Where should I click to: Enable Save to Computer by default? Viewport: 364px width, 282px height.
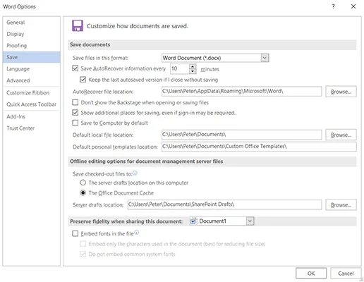click(75, 123)
